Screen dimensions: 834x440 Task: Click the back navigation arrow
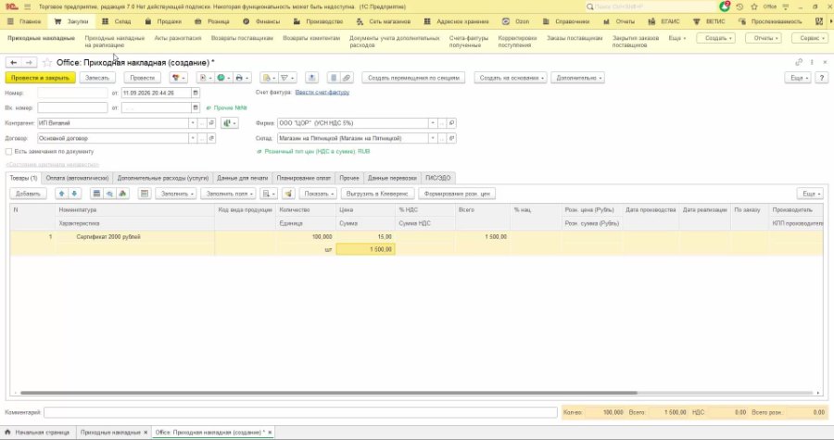pos(13,63)
